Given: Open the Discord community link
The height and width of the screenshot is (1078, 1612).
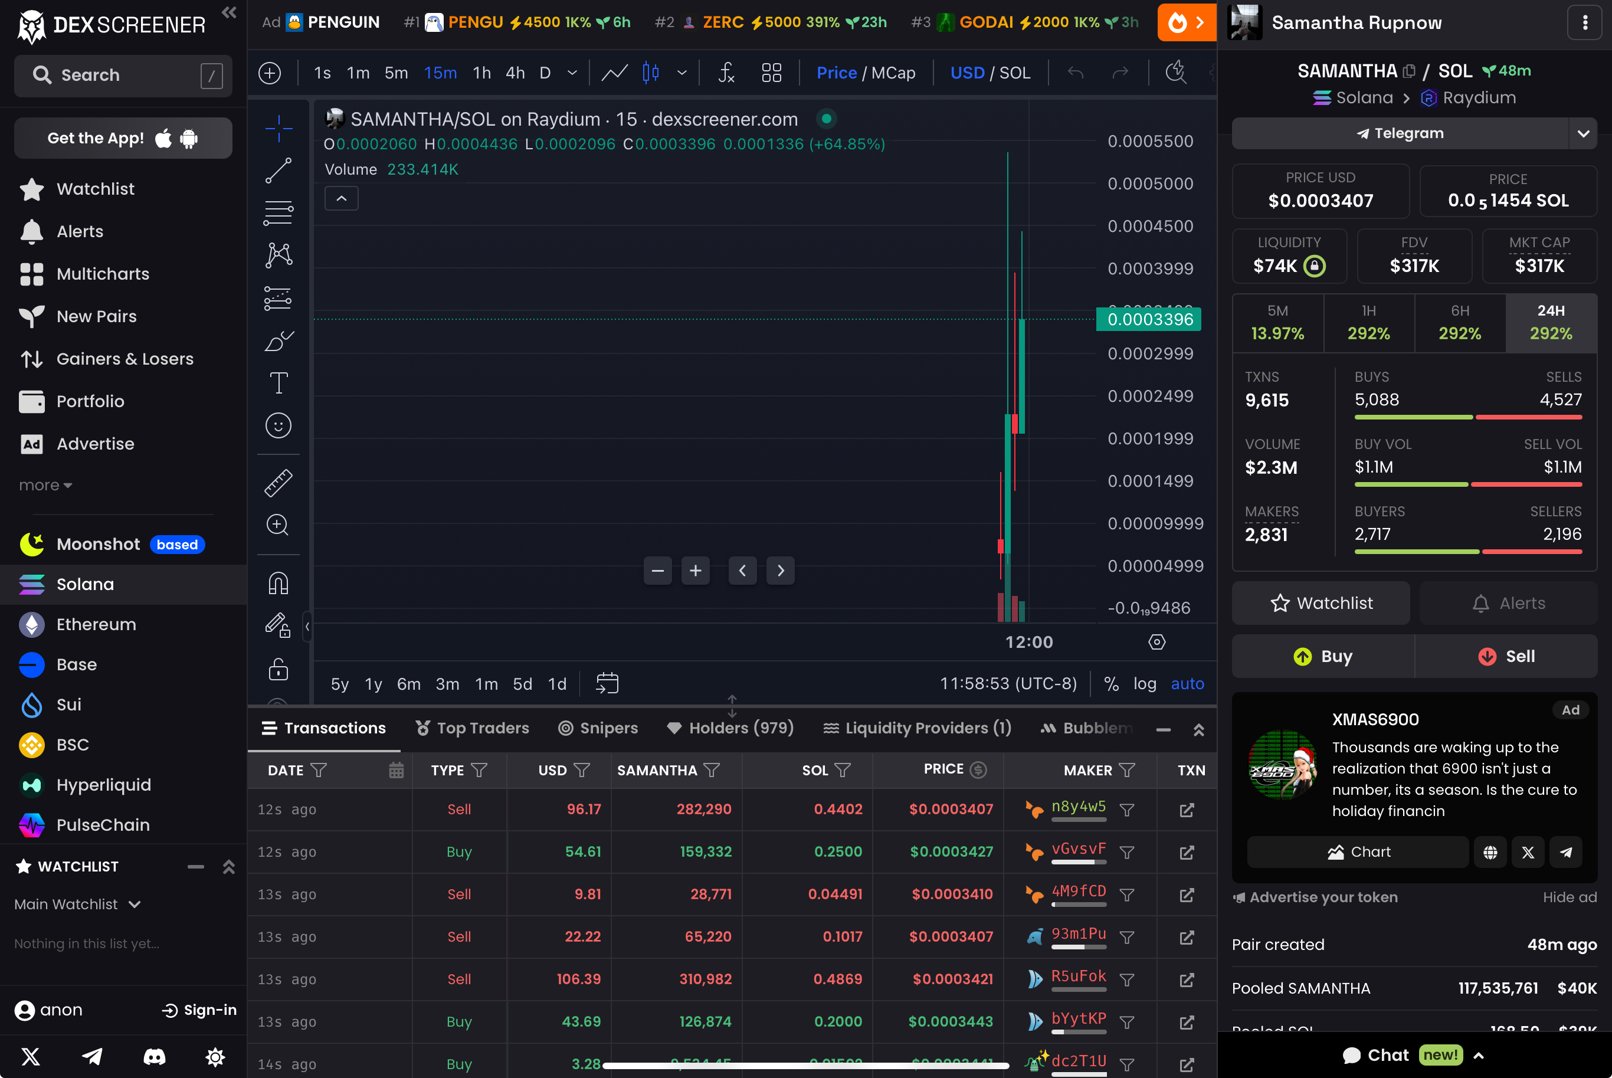Looking at the screenshot, I should click(x=154, y=1057).
